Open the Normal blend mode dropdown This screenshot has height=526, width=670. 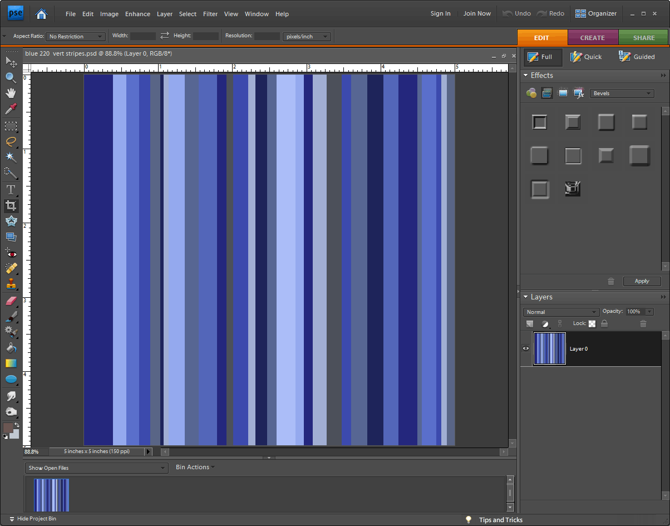coord(560,312)
